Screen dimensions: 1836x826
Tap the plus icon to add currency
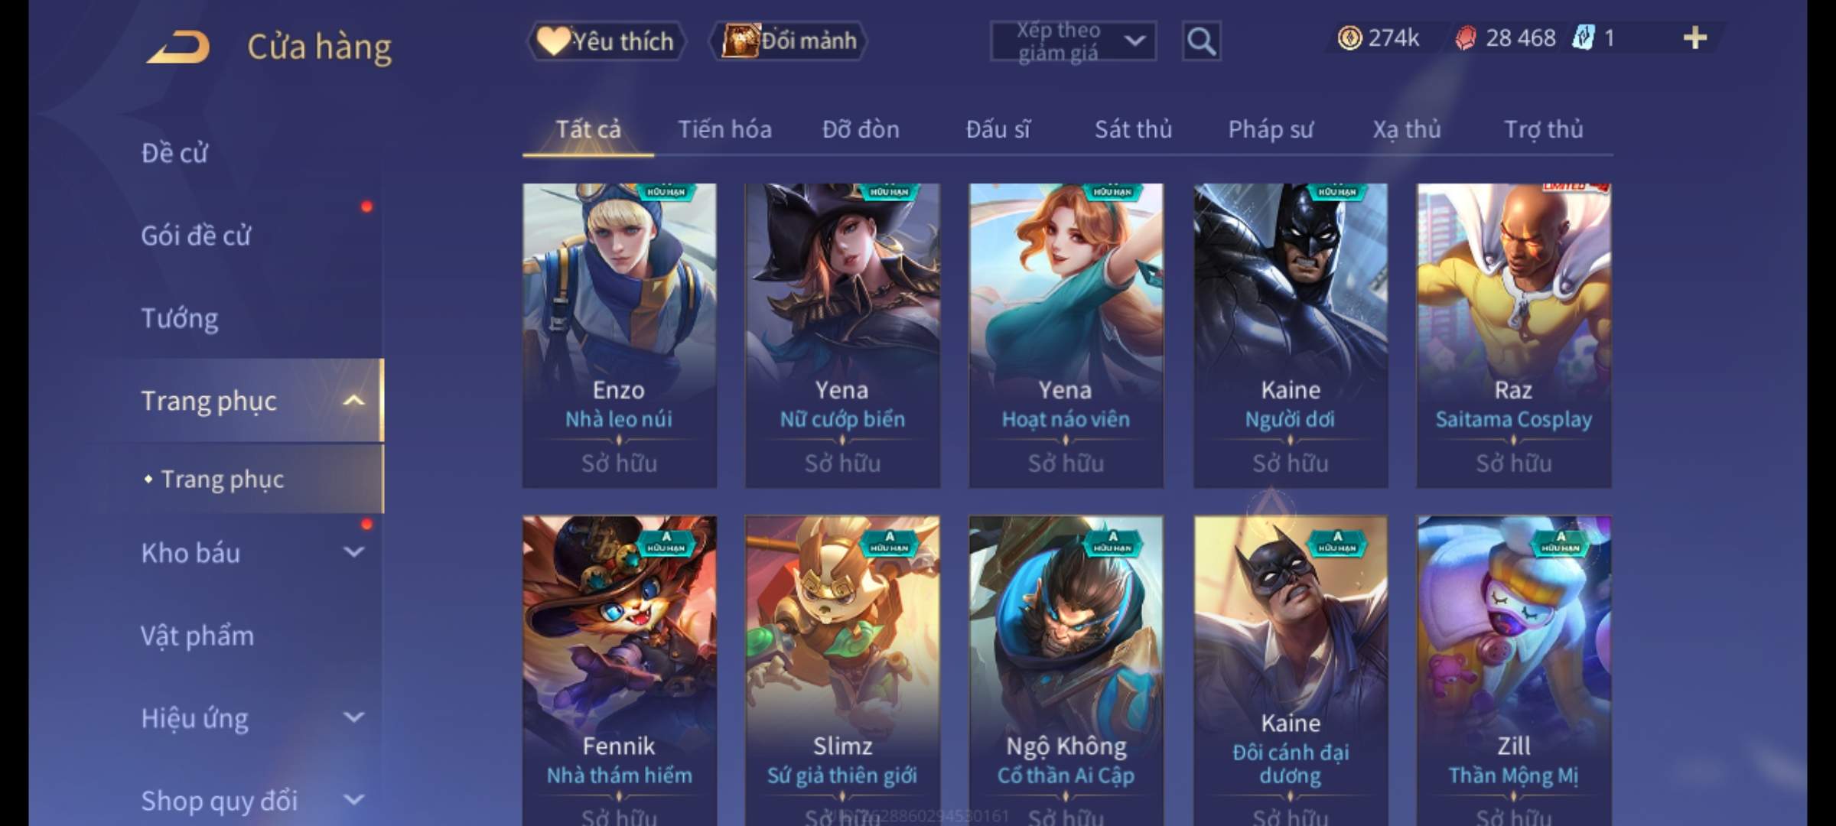1695,38
